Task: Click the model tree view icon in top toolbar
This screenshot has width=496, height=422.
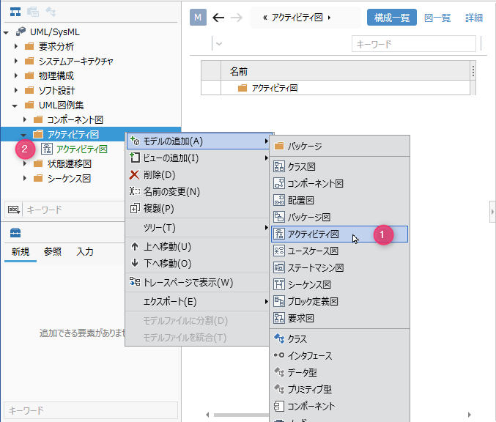Action: pyautogui.click(x=15, y=12)
